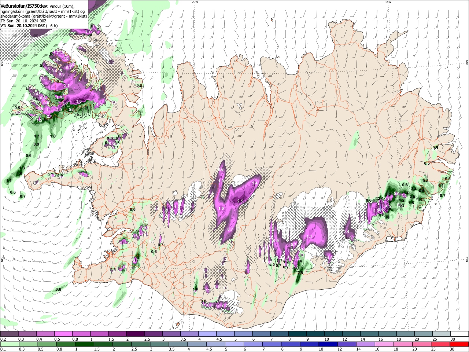Click the upper legend swatch between 14 and 16

pyautogui.click(x=370, y=334)
